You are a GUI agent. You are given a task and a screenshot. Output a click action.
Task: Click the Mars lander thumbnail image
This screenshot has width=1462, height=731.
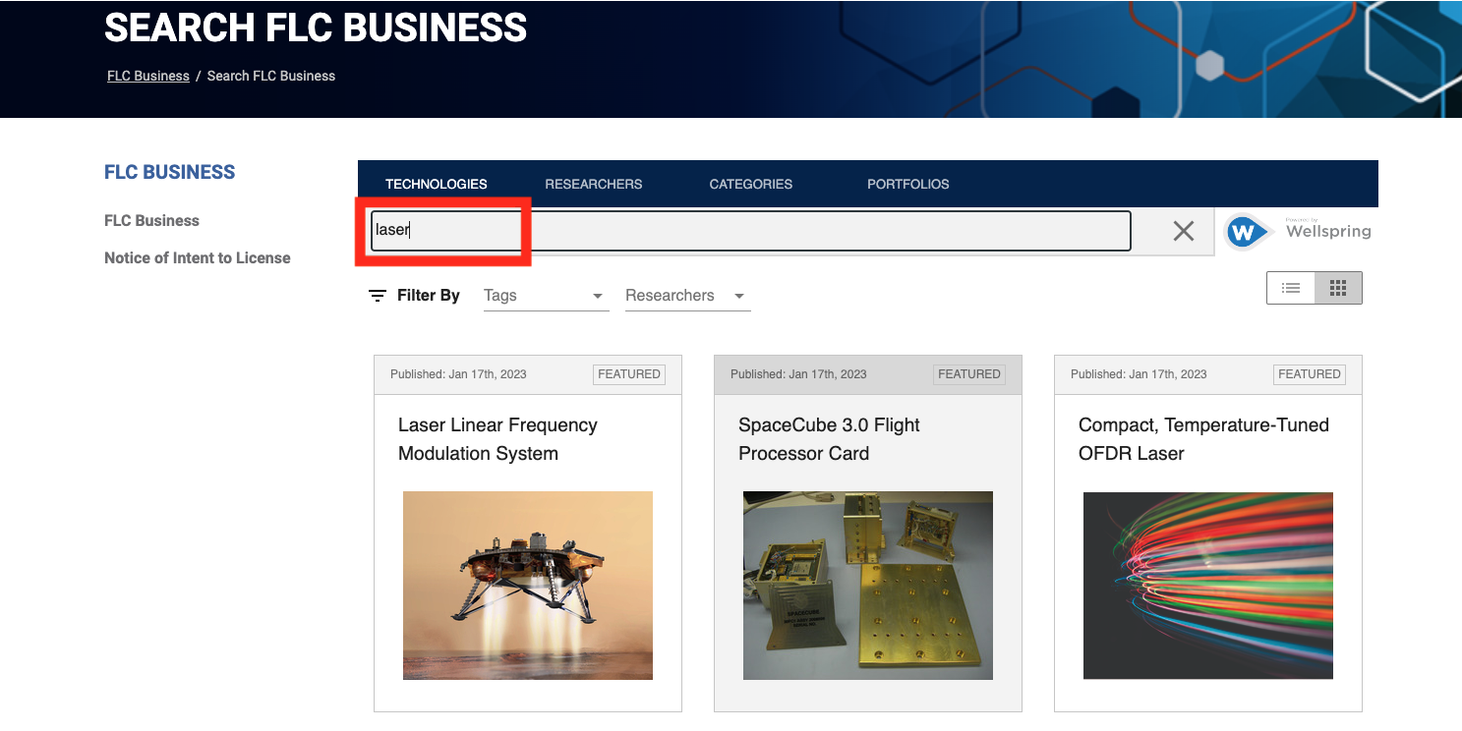(x=527, y=585)
